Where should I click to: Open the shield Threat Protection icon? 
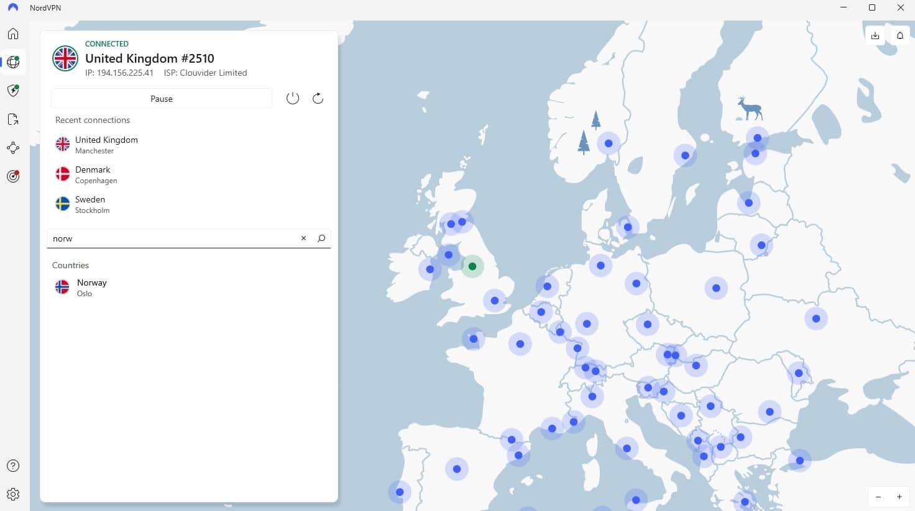(x=13, y=91)
